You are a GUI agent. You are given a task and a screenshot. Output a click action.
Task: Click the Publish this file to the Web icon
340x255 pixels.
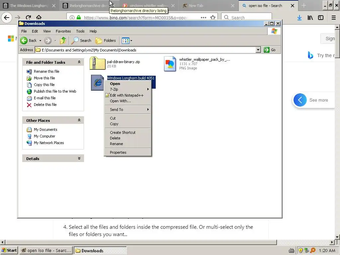[29, 92]
